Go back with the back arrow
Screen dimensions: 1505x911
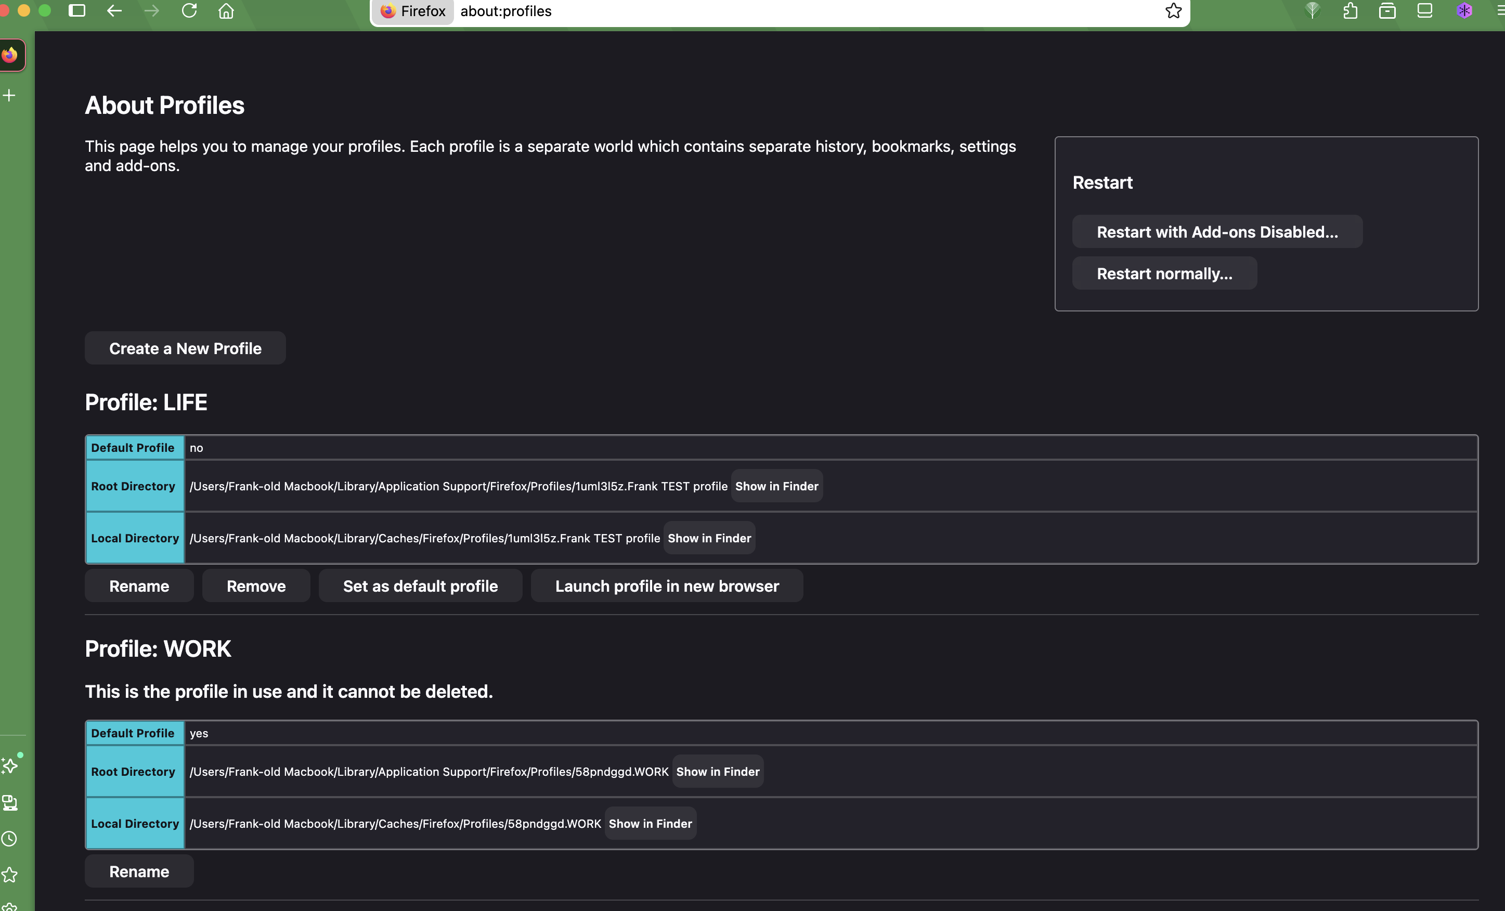point(114,10)
